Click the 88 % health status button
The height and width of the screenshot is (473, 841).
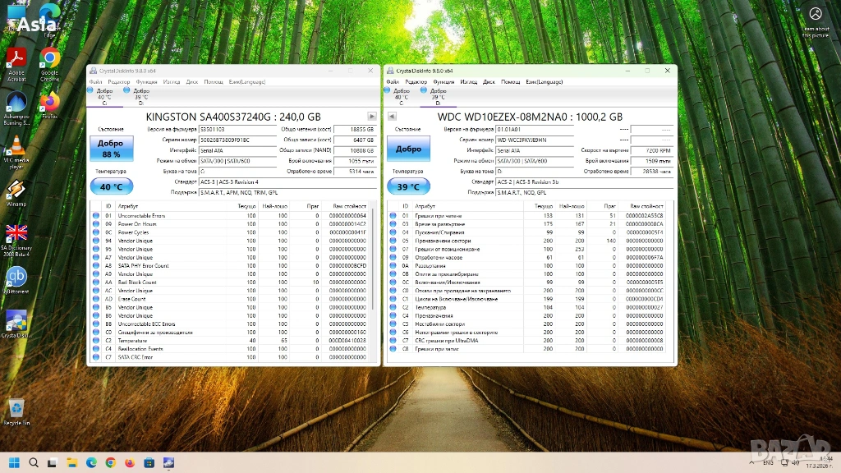pyautogui.click(x=110, y=149)
